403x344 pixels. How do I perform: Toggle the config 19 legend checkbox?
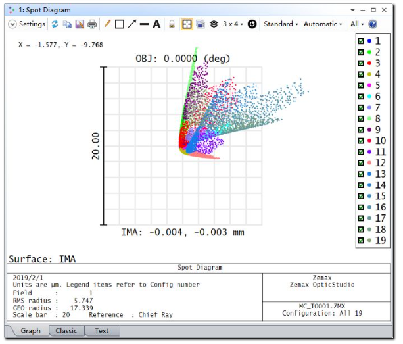[360, 241]
